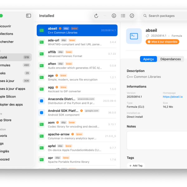
Task: Click the aom terminal icon
Action: (x=42, y=124)
